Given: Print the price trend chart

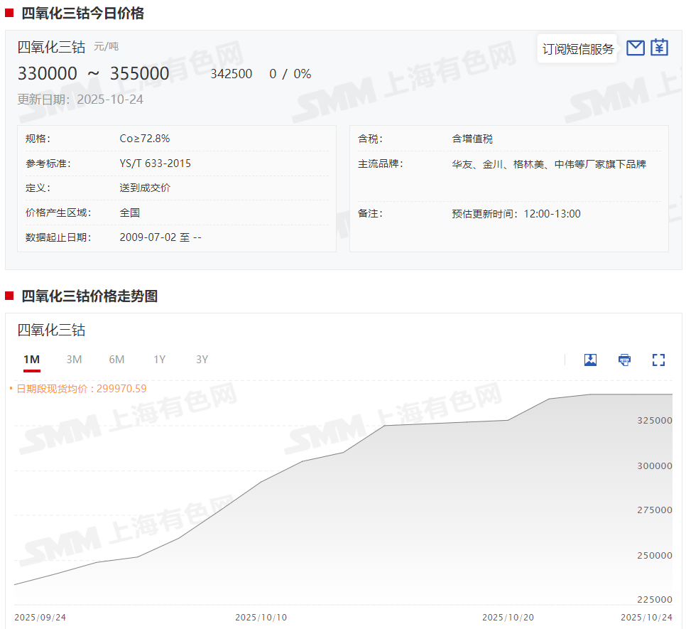Looking at the screenshot, I should coord(624,360).
